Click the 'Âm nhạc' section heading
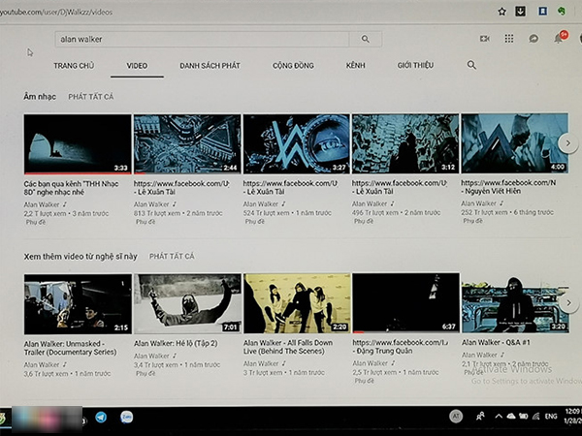Image resolution: width=582 pixels, height=436 pixels. [x=40, y=97]
